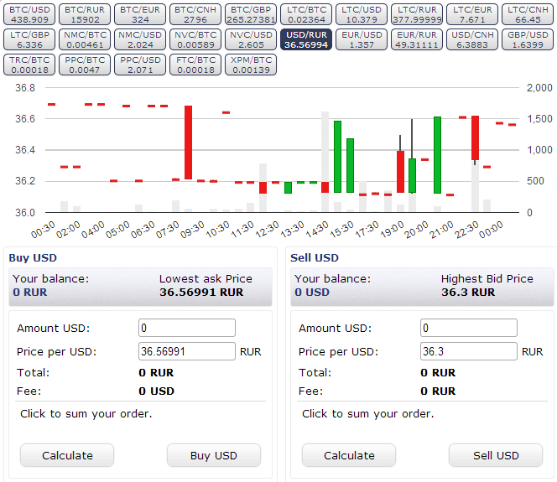Click the tall red candle near 09:30
Viewport: 557px width, 482px height.
click(188, 143)
